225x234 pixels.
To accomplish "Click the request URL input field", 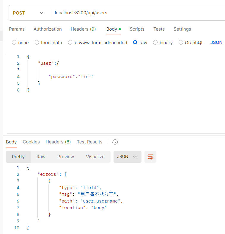I will [134, 13].
